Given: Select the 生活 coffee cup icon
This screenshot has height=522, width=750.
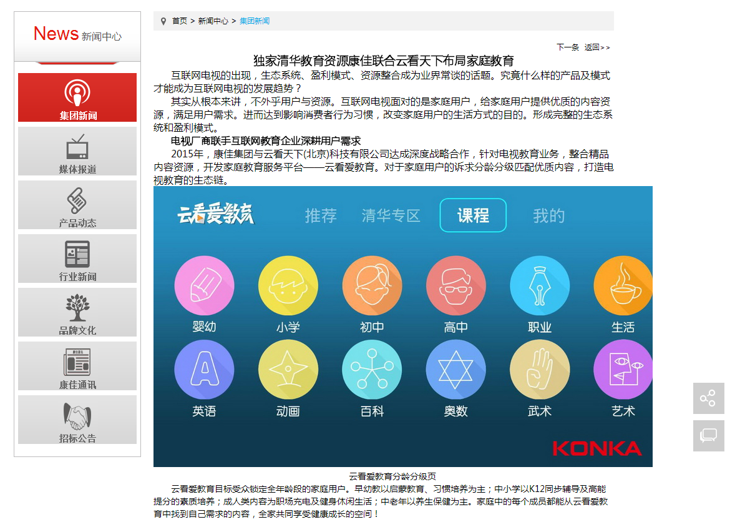Looking at the screenshot, I should [623, 285].
